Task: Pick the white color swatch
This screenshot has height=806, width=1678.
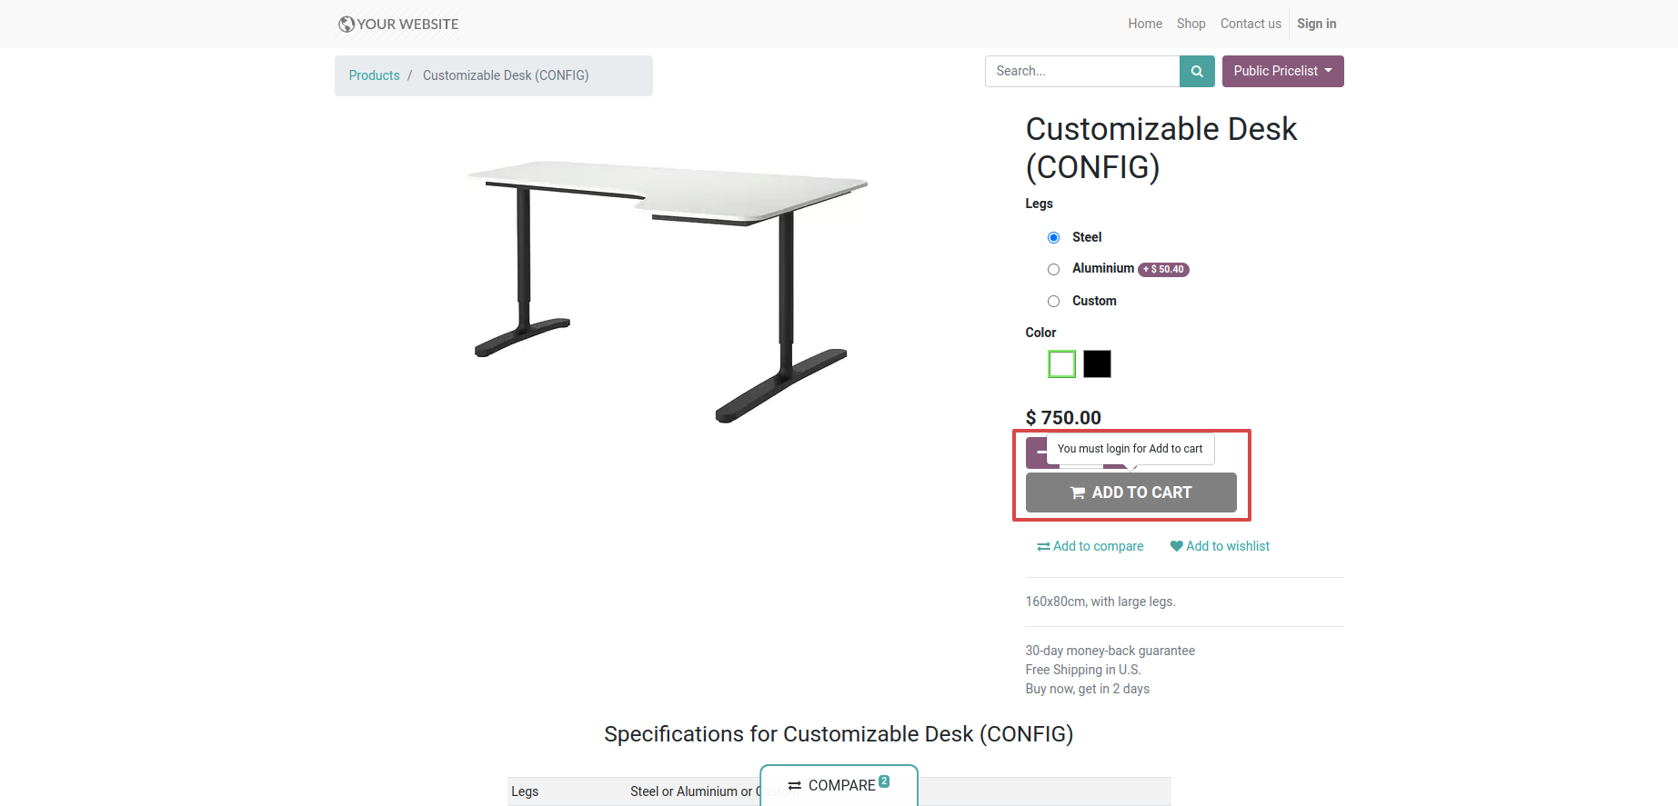Action: (x=1061, y=363)
